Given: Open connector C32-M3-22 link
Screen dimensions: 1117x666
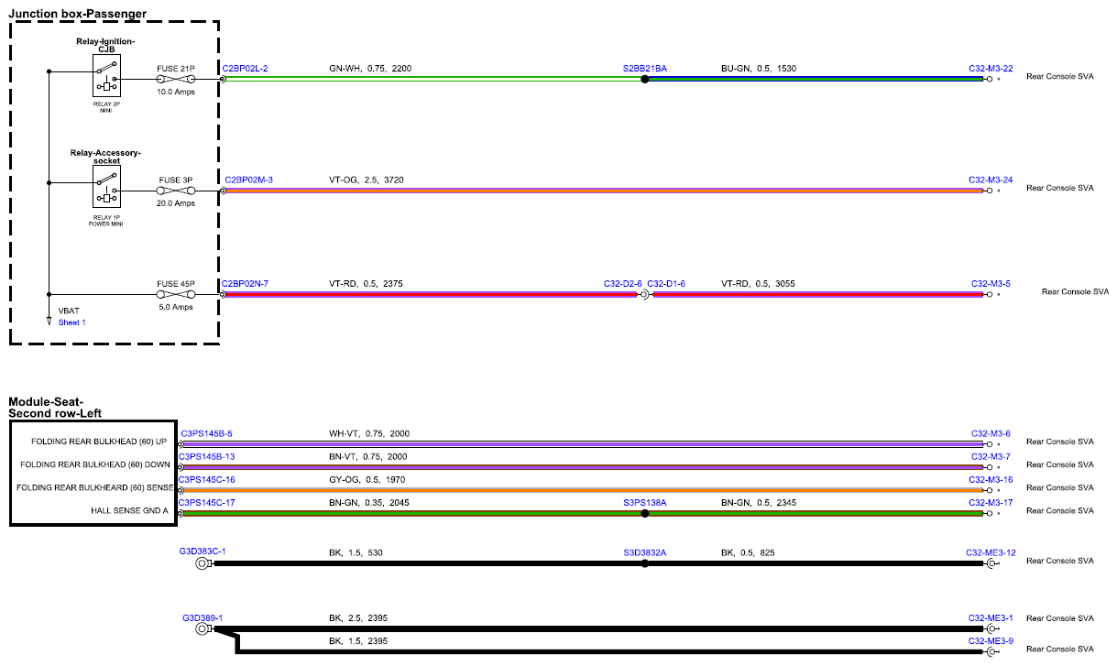Looking at the screenshot, I should 991,69.
